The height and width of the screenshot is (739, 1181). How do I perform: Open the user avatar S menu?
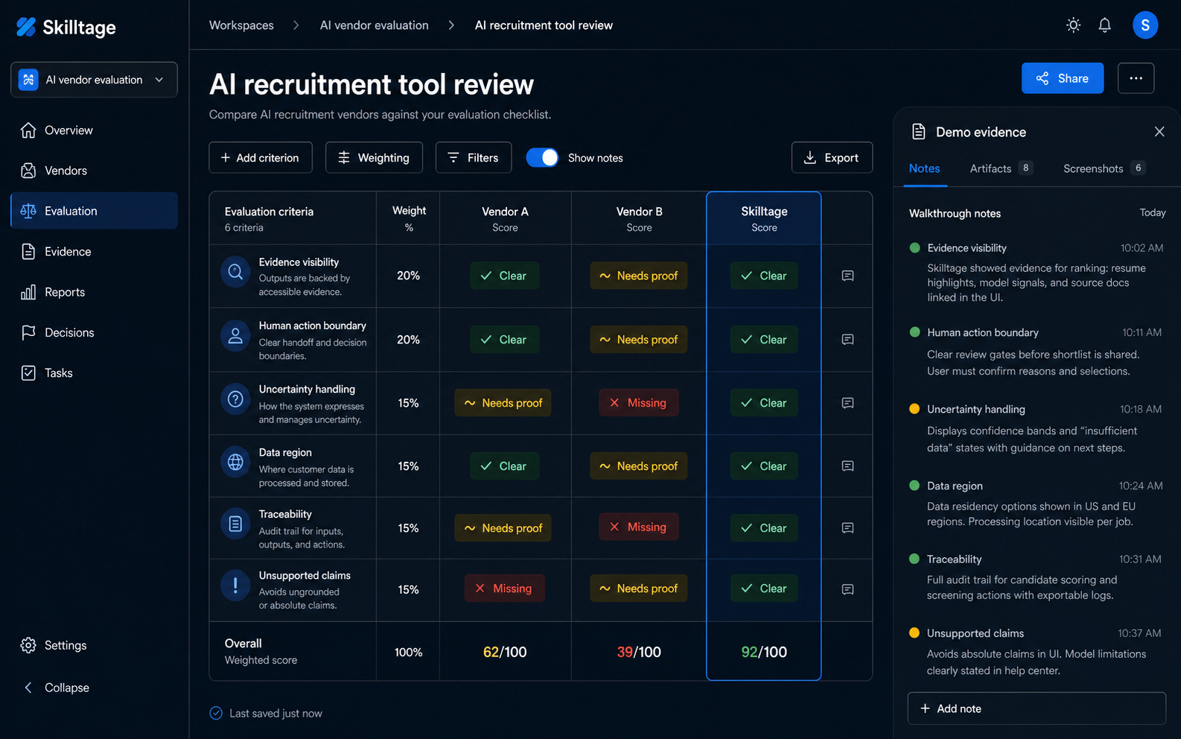1145,25
